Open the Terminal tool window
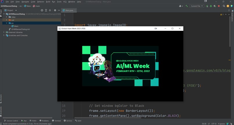234x125 pixels. (56, 121)
